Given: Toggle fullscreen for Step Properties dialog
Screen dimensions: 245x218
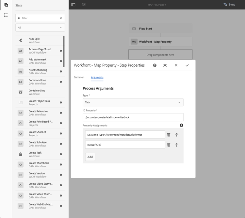Looking at the screenshot, I should 165,65.
